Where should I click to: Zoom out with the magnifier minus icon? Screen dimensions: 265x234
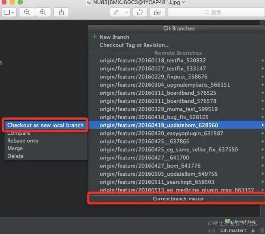click(x=27, y=12)
